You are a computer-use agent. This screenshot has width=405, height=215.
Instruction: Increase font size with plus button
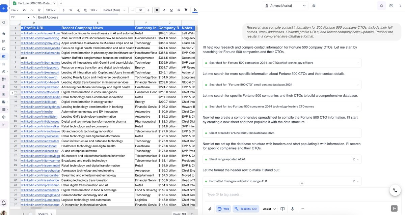tap(148, 10)
